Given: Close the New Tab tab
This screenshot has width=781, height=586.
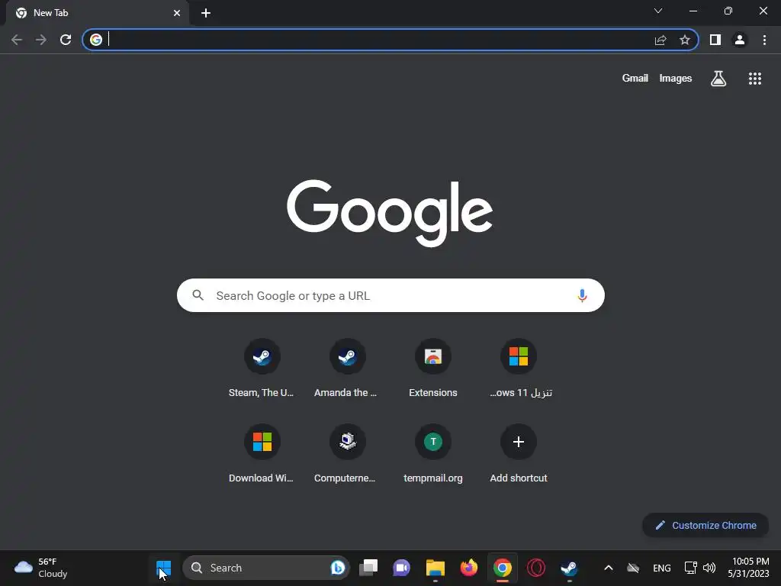Looking at the screenshot, I should [x=177, y=13].
